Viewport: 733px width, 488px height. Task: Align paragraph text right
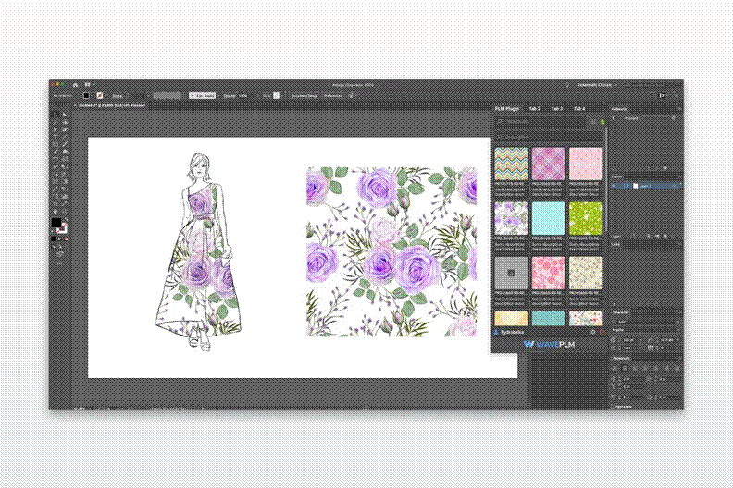[x=634, y=368]
